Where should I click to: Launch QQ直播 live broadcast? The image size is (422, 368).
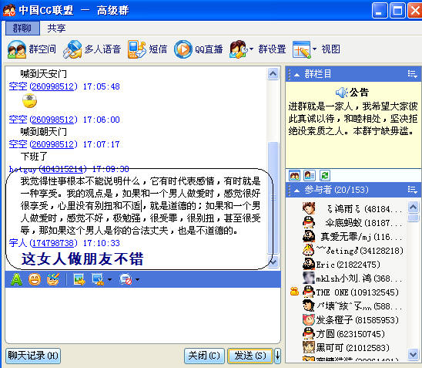(x=183, y=49)
